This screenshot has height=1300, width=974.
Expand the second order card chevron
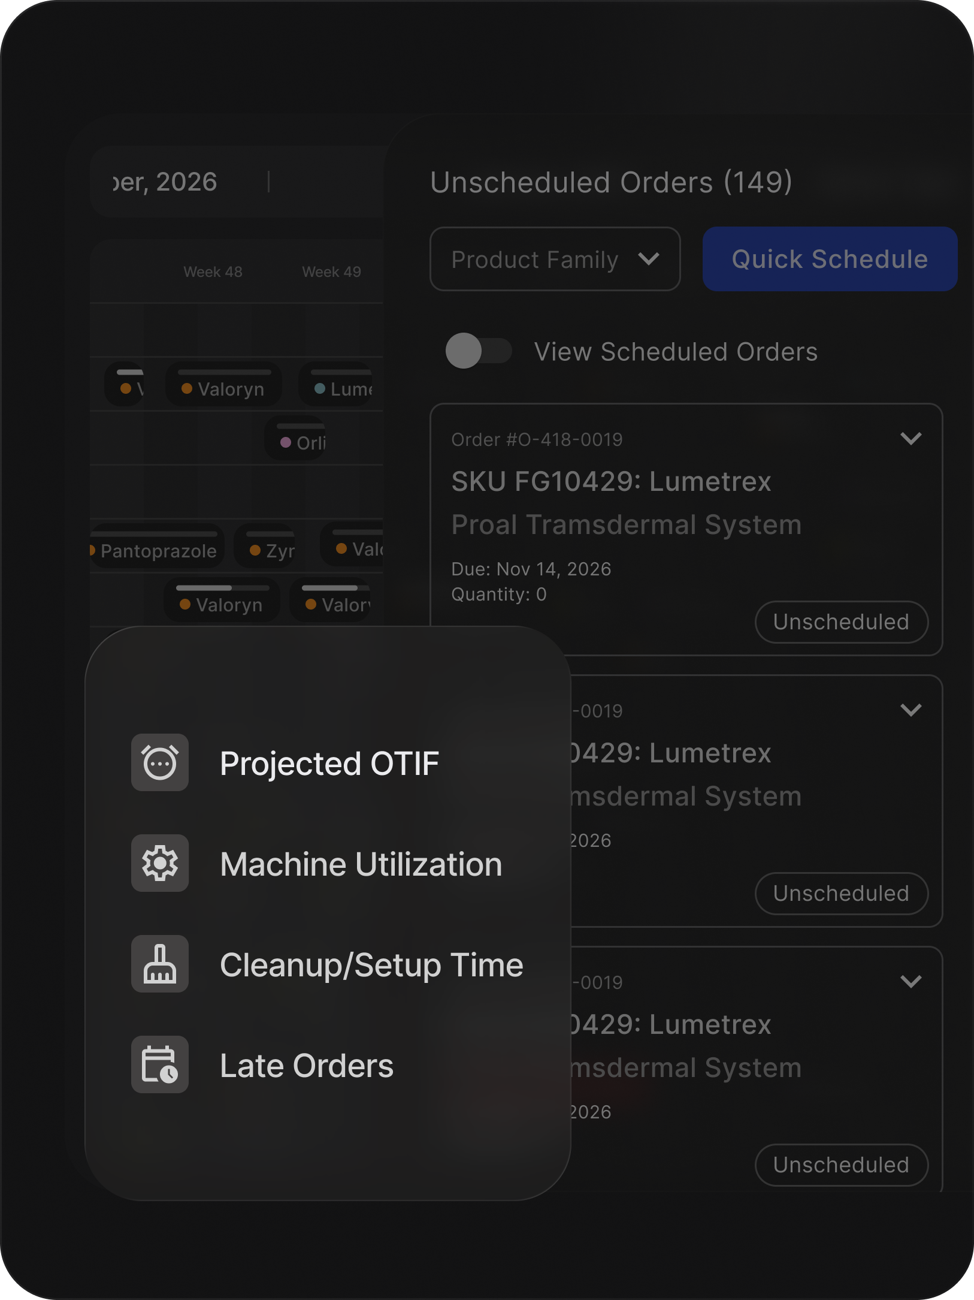[911, 710]
